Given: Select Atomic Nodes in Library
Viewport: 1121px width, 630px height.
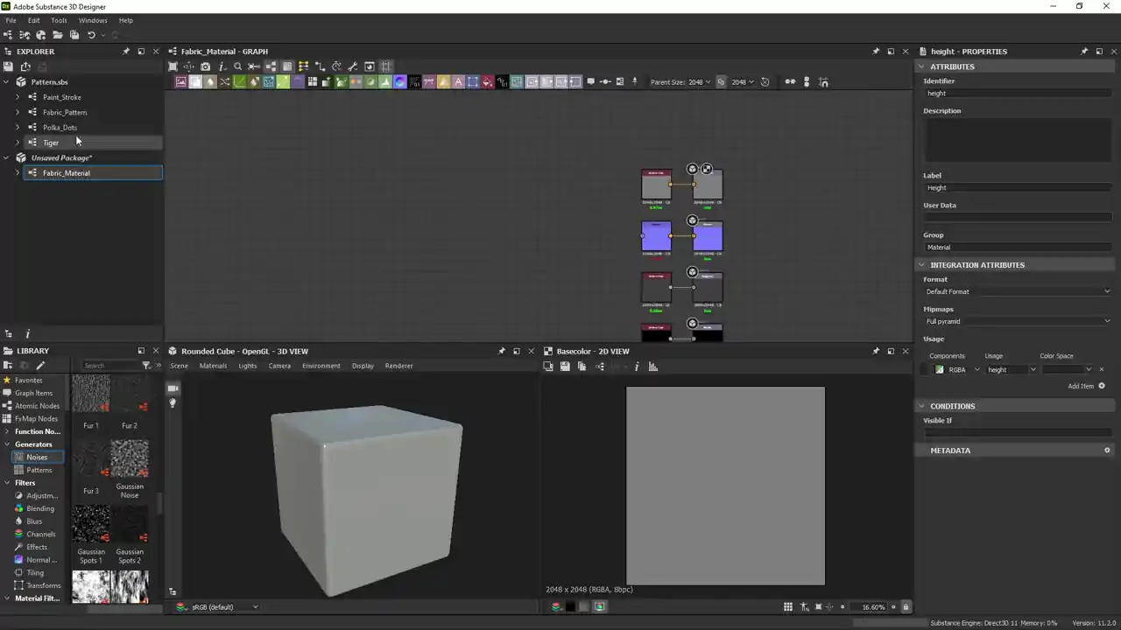Looking at the screenshot, I should (x=37, y=406).
